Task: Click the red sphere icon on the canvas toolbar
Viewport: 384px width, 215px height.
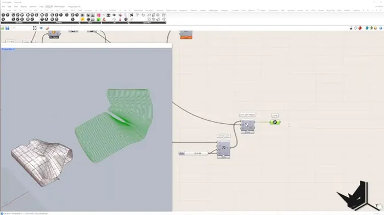Action: (360, 28)
